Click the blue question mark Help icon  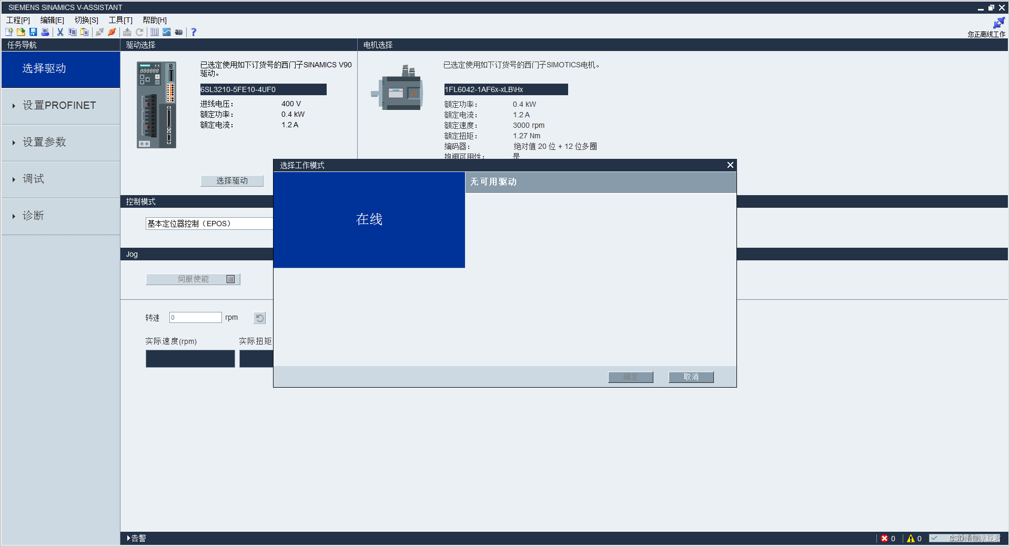(194, 32)
